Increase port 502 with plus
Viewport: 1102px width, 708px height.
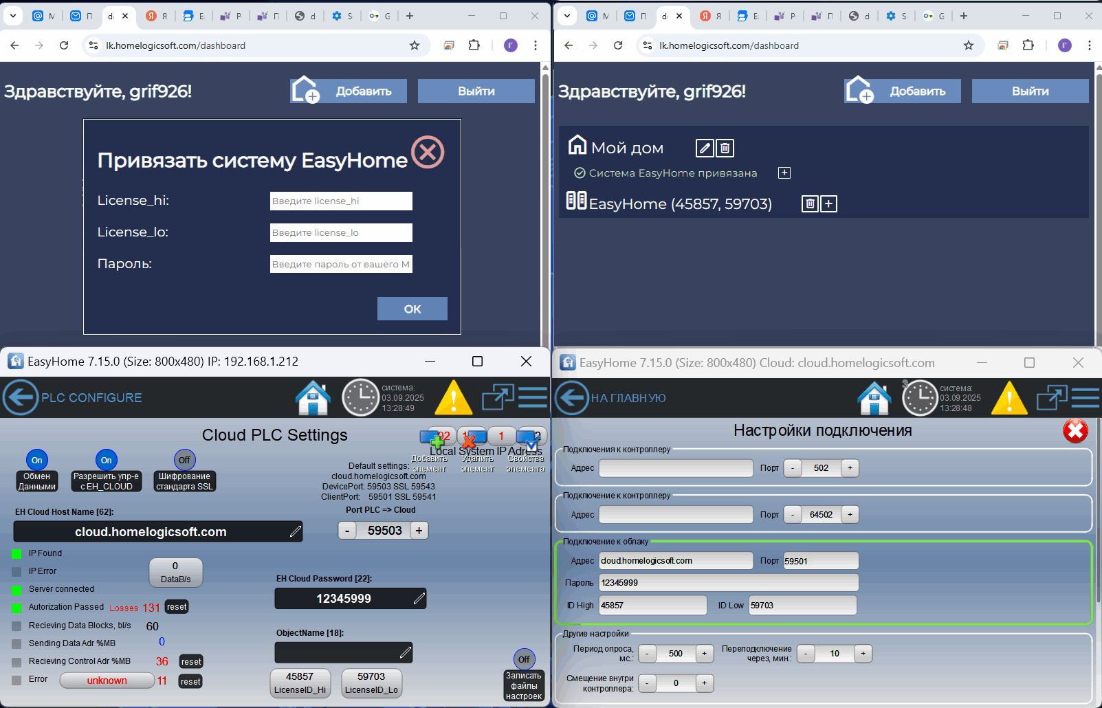coord(850,468)
